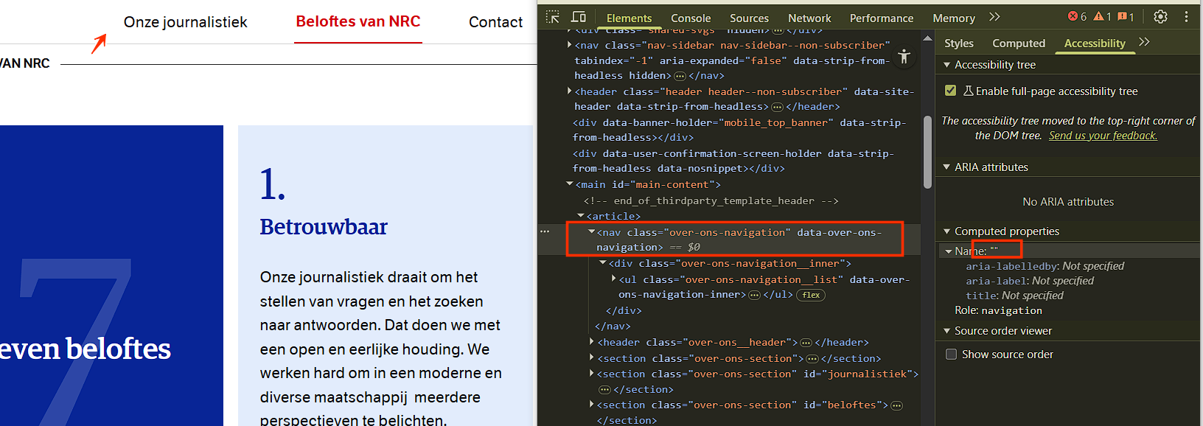Collapse the ARIA attributes section
Image resolution: width=1203 pixels, height=426 pixels.
pos(946,167)
